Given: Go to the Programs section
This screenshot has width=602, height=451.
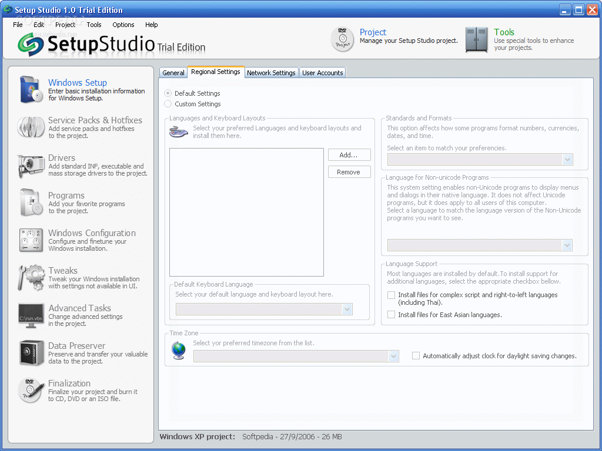Looking at the screenshot, I should (66, 195).
